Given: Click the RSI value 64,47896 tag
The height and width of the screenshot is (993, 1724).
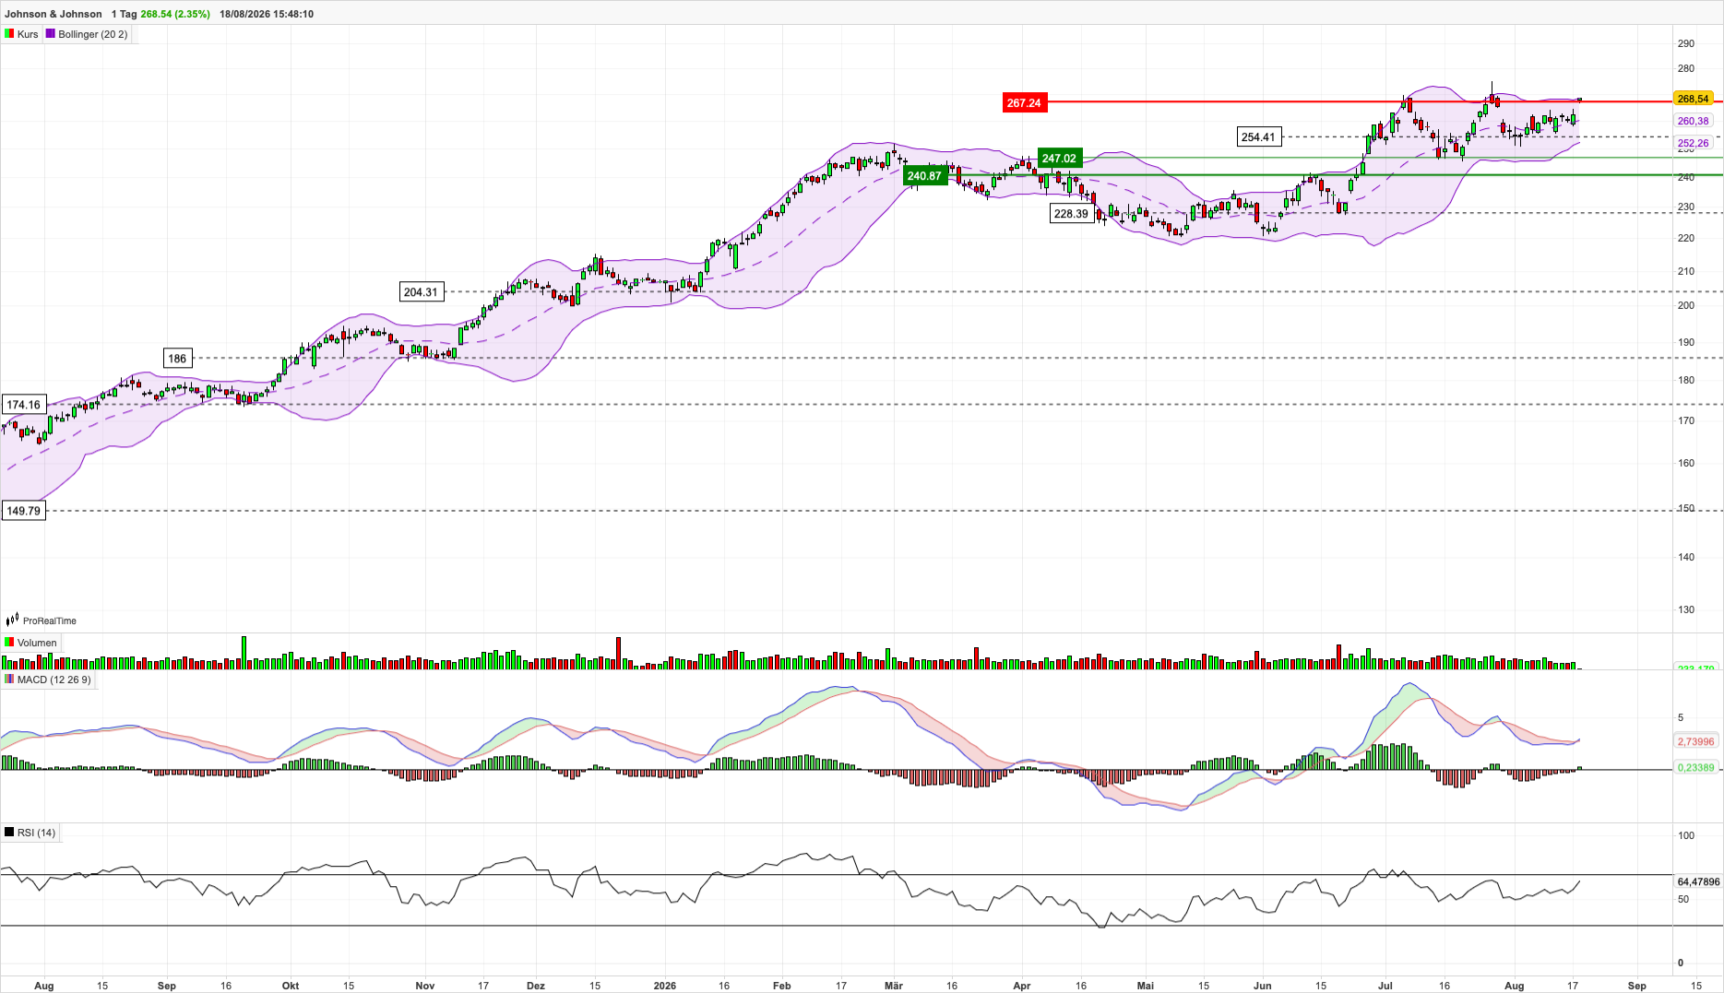Looking at the screenshot, I should pyautogui.click(x=1698, y=882).
